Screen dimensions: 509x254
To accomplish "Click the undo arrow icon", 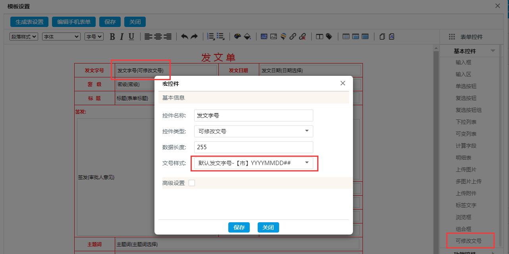I will point(185,37).
